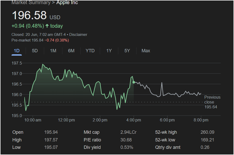Click the Div yield value 0.53%

[x=127, y=147]
